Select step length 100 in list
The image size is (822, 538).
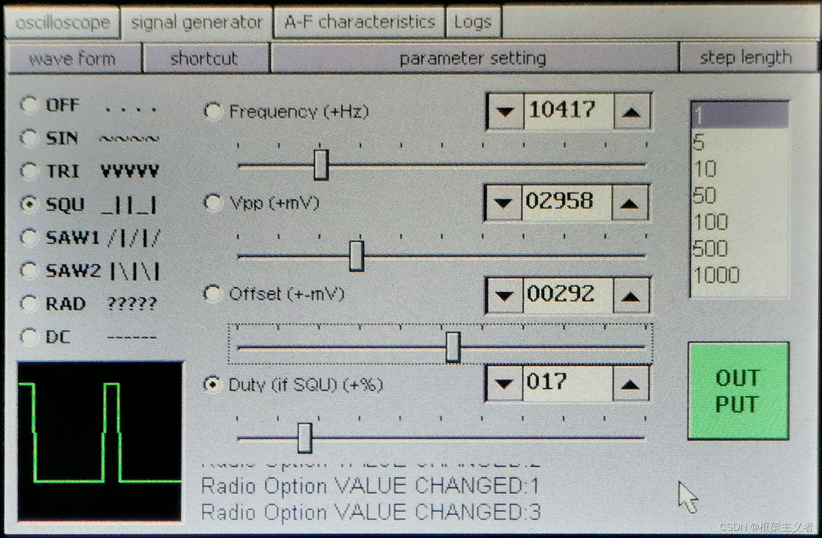point(711,222)
